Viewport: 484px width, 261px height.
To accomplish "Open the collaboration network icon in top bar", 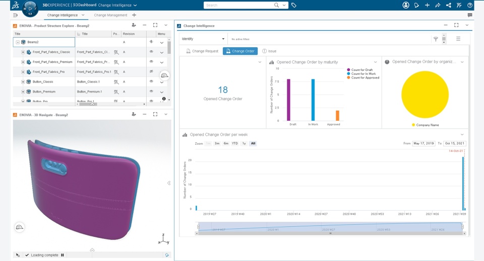I will click(449, 5).
